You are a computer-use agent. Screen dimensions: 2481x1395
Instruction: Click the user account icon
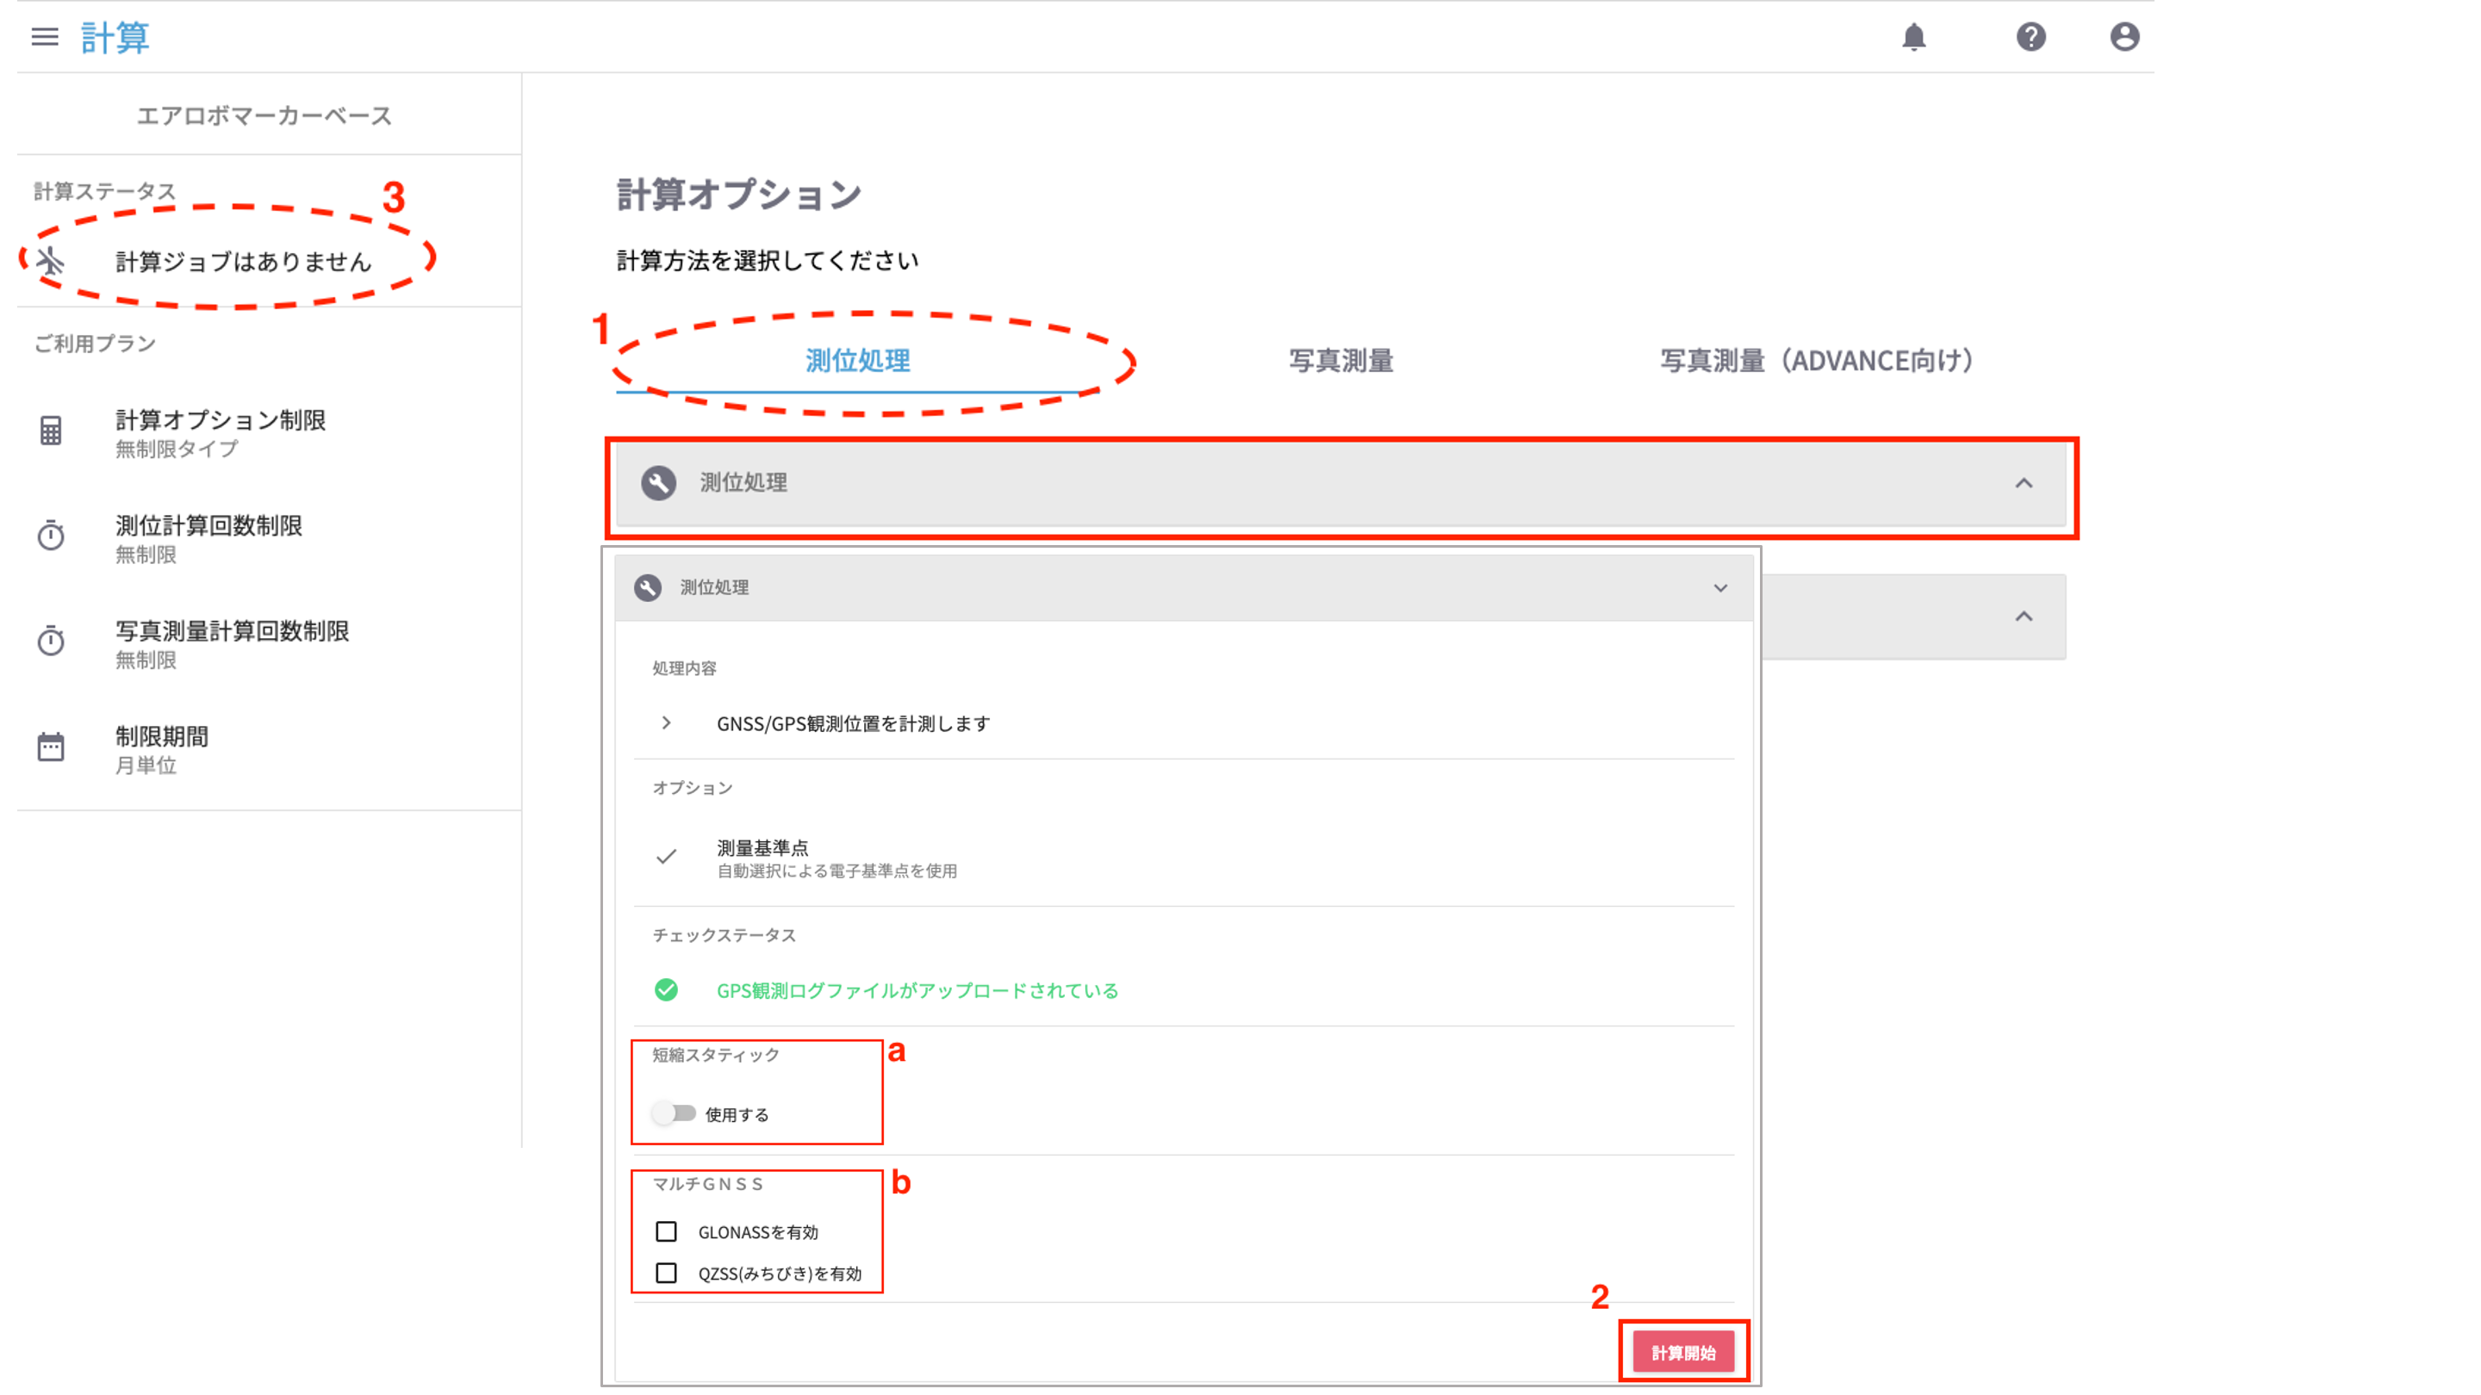coord(2123,36)
